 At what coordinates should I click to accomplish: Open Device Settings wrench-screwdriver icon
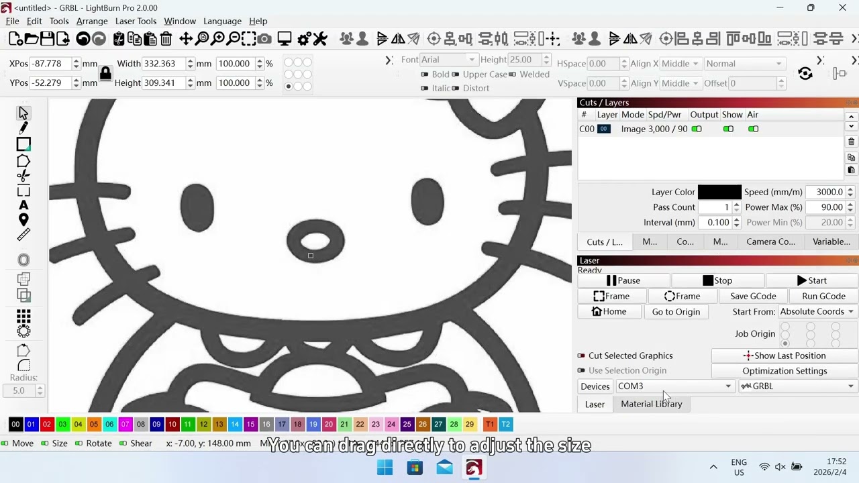click(x=320, y=39)
